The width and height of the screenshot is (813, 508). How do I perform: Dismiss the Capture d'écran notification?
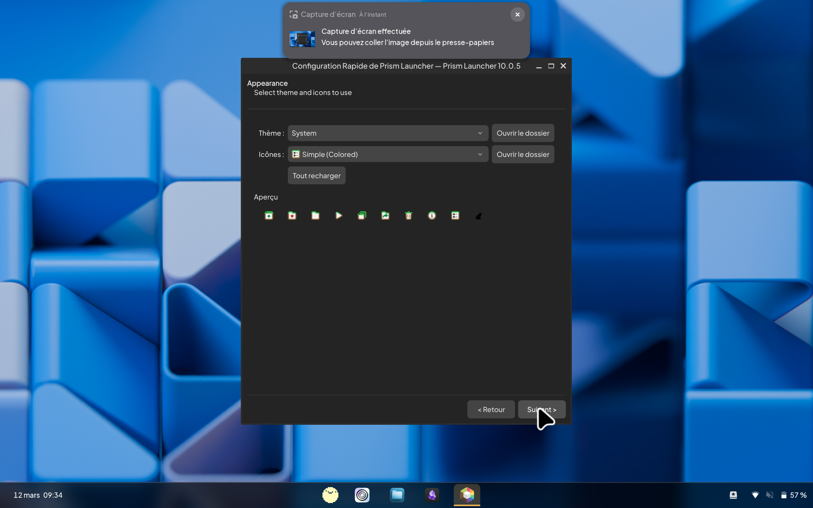(x=517, y=14)
